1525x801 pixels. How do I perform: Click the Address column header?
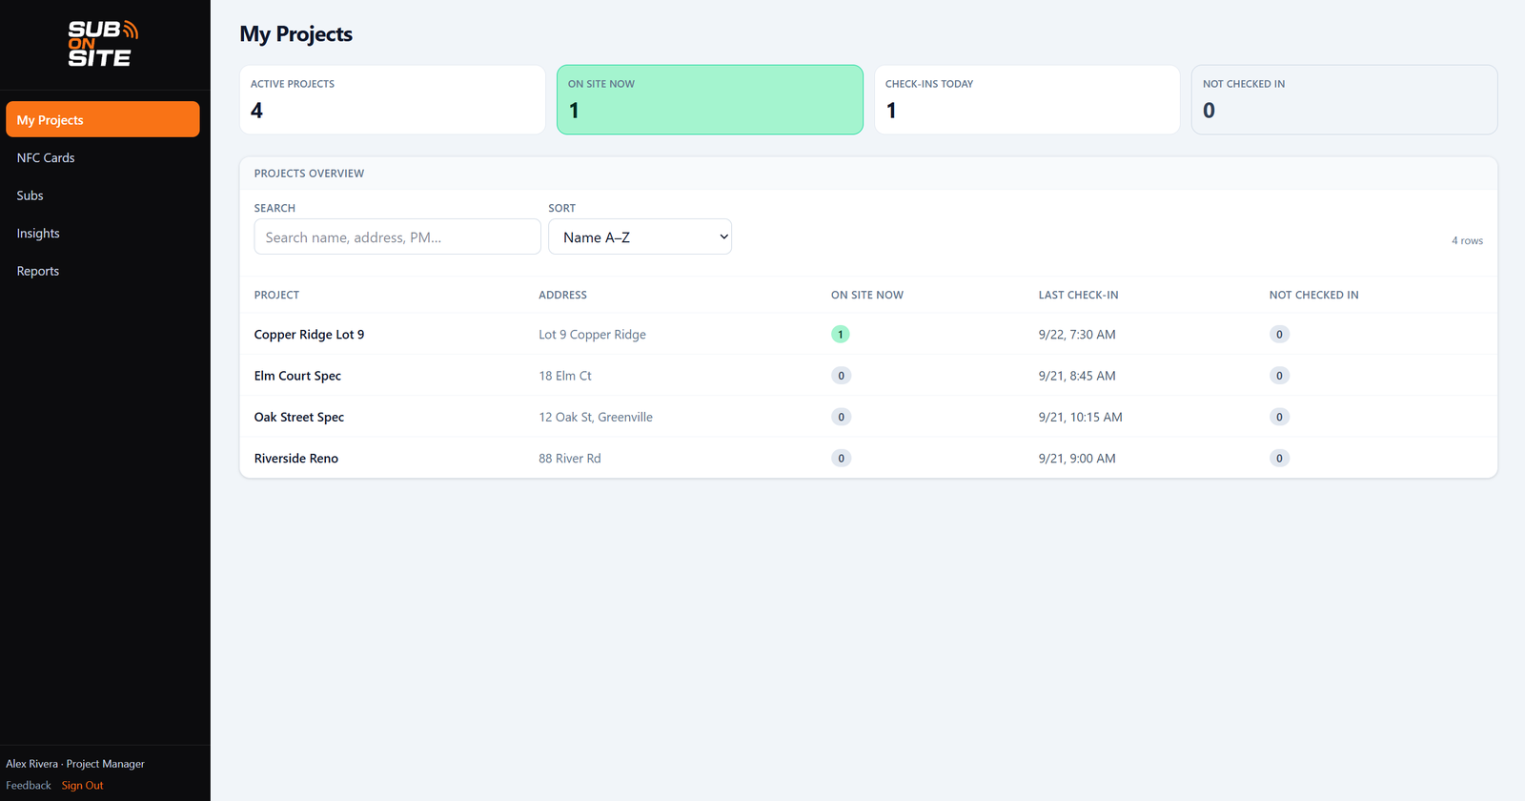tap(562, 295)
